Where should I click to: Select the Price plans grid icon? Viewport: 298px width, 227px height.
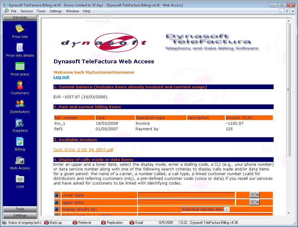coord(20,66)
